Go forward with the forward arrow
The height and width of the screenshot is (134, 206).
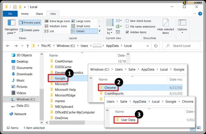click(16, 46)
